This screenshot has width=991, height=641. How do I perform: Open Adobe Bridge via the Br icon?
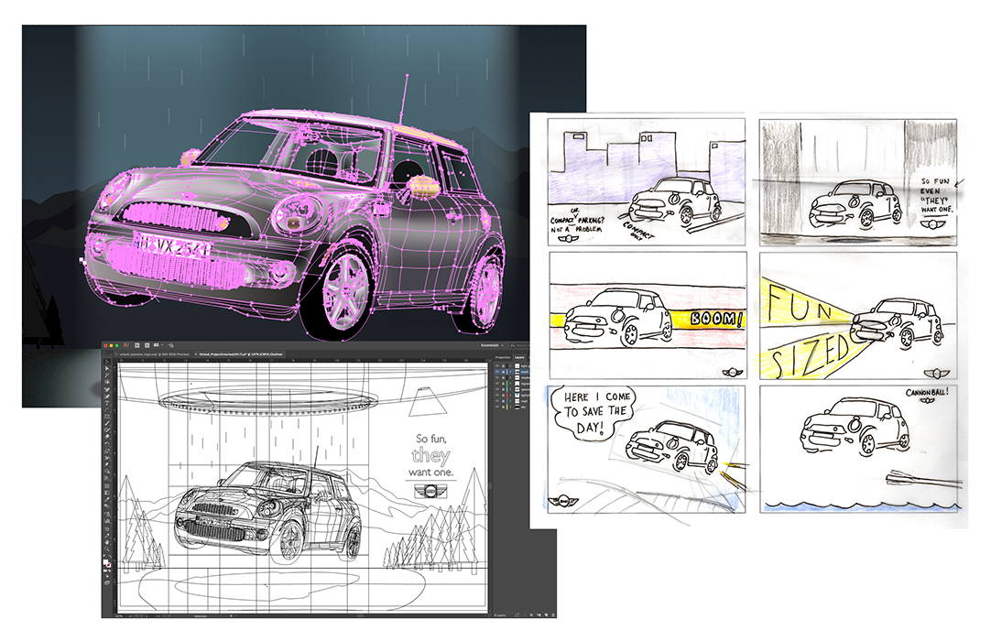coord(137,345)
